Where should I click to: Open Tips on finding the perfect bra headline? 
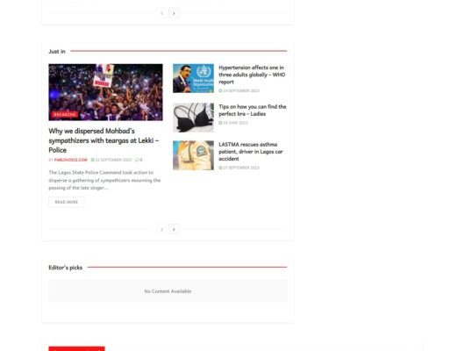point(253,110)
